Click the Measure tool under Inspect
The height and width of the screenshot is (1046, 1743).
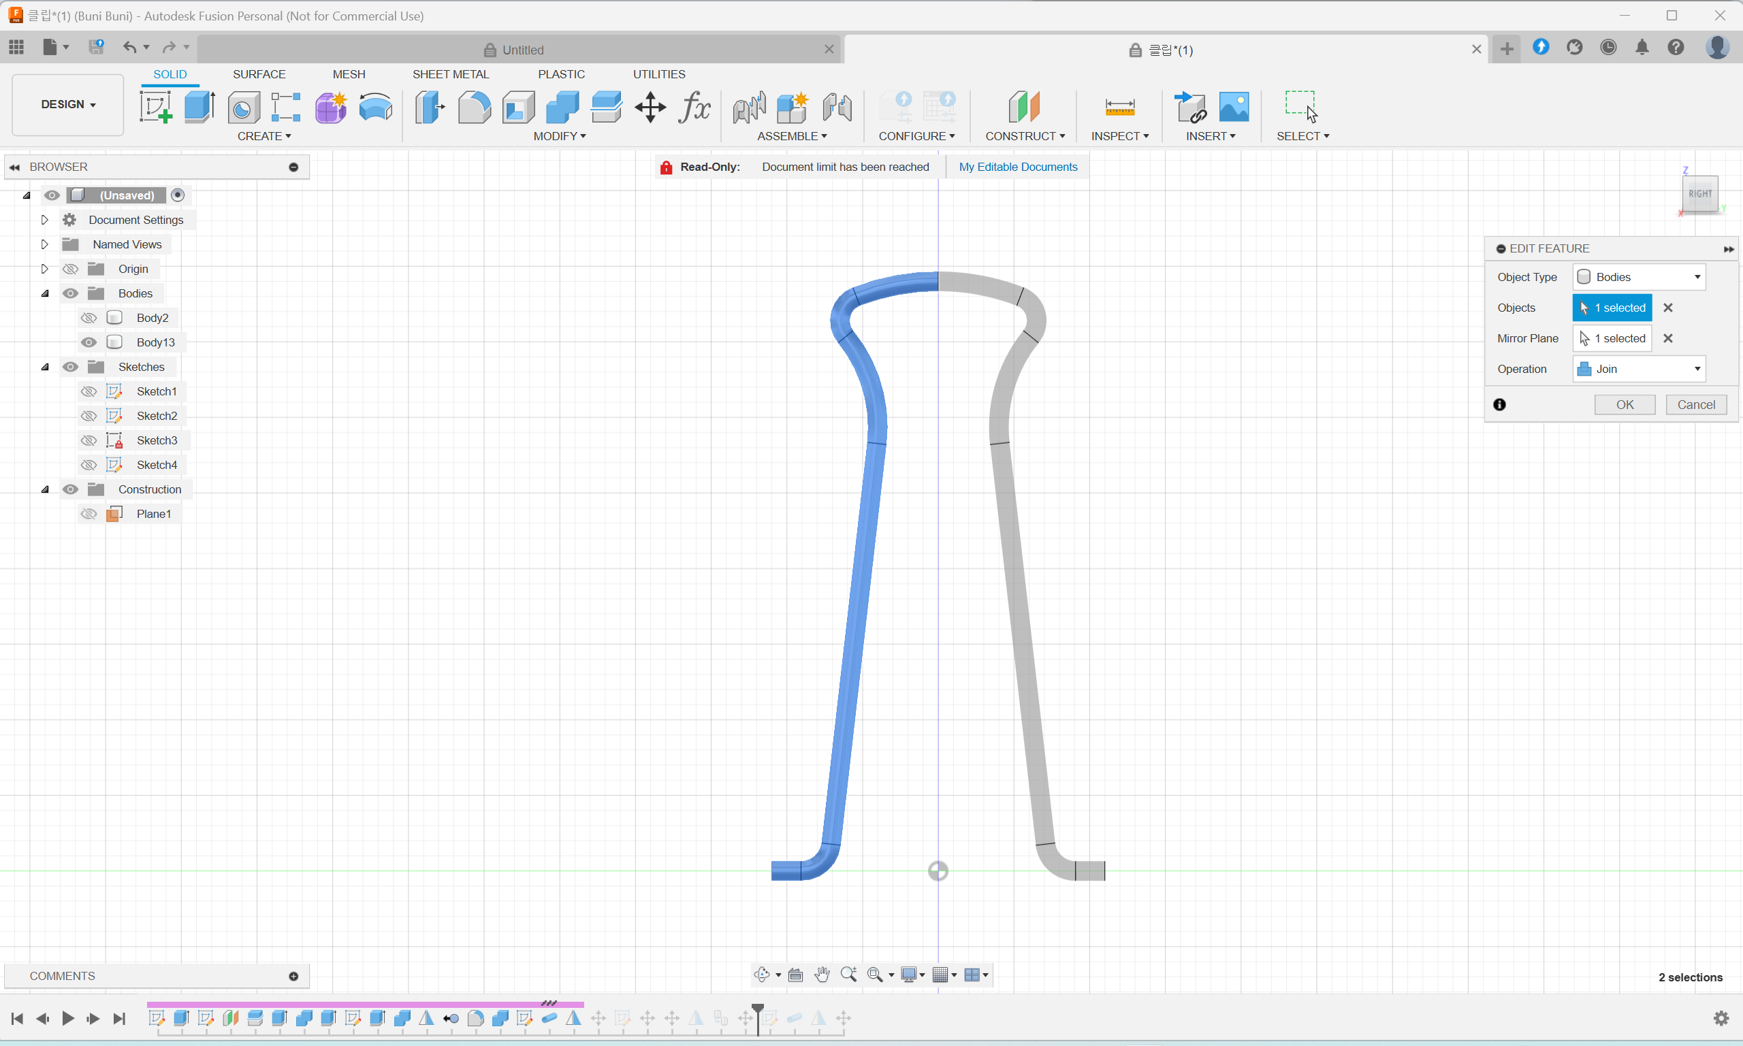pyautogui.click(x=1119, y=107)
